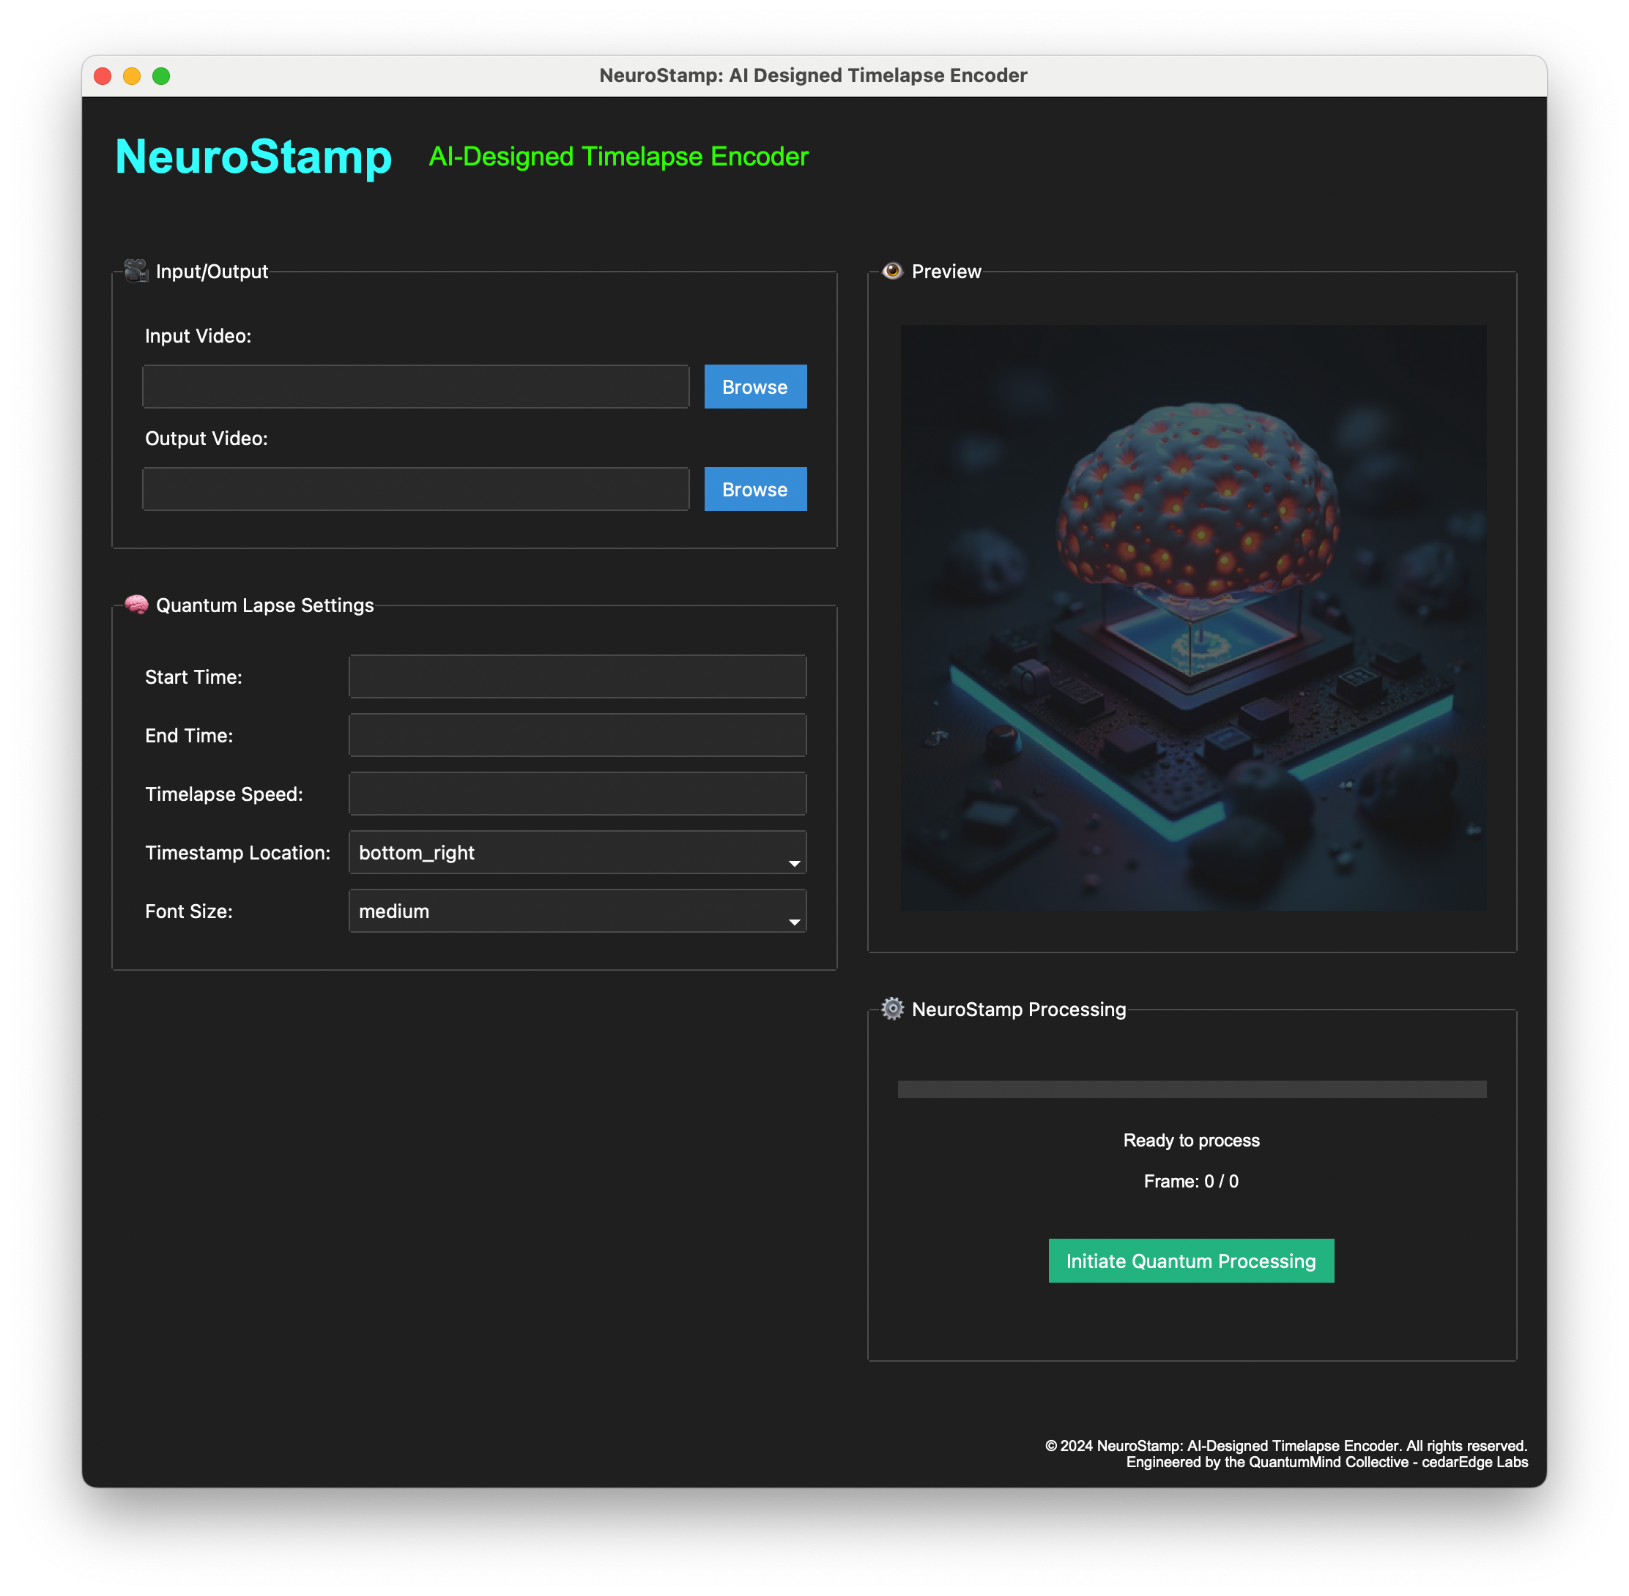This screenshot has height=1596, width=1629.
Task: Browse for the output video location
Action: [755, 490]
